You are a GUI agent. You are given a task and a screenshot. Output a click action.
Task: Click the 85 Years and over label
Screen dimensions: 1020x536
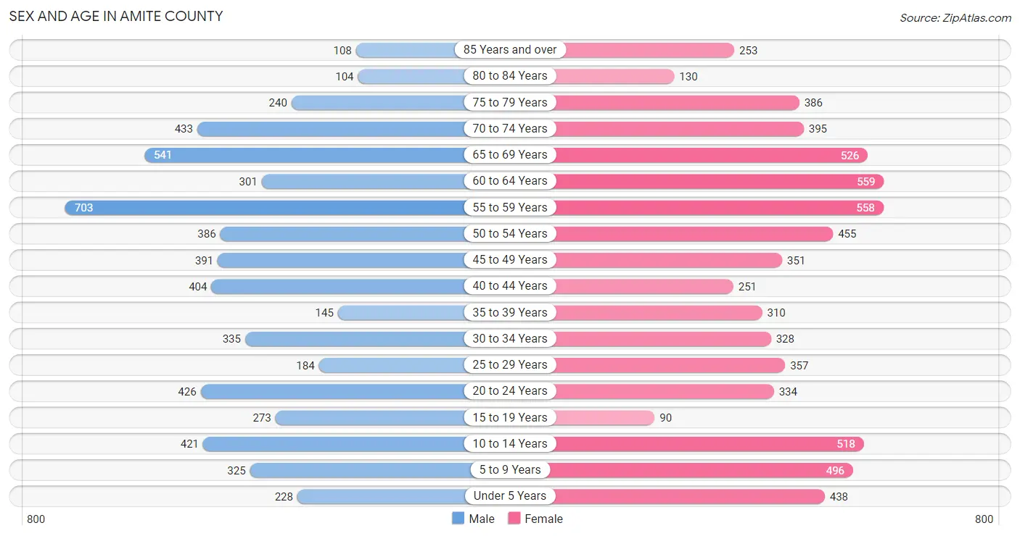510,50
